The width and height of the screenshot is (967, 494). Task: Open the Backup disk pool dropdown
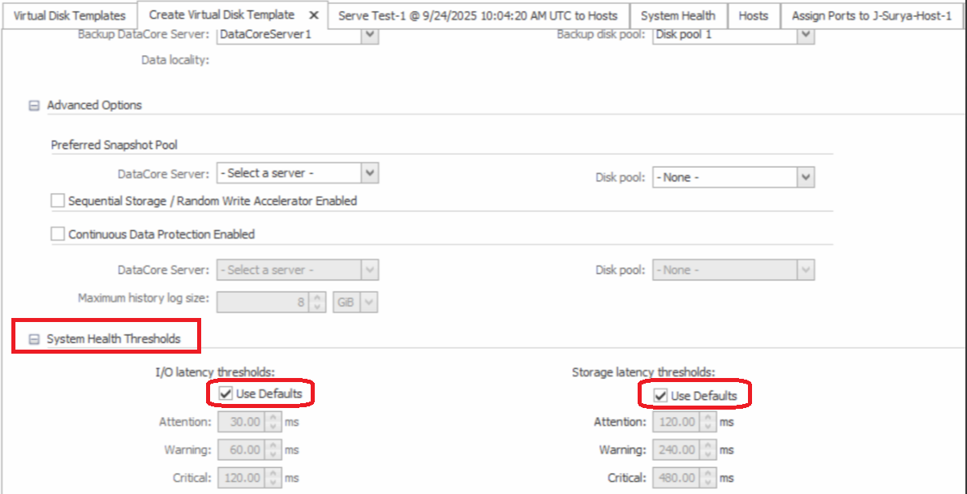[806, 35]
